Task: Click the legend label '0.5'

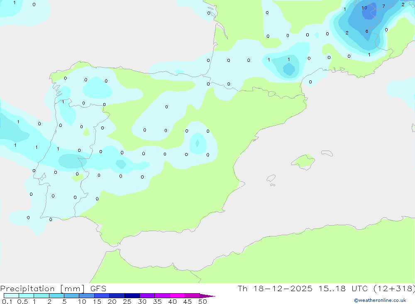Action: coord(22,302)
